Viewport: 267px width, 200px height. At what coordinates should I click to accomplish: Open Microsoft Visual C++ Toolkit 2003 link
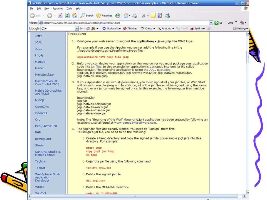pos(47,83)
